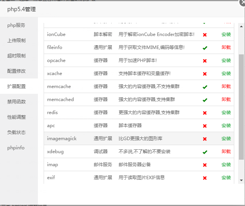
Task: Go to 配置修改 tab
Action: [x=16, y=71]
